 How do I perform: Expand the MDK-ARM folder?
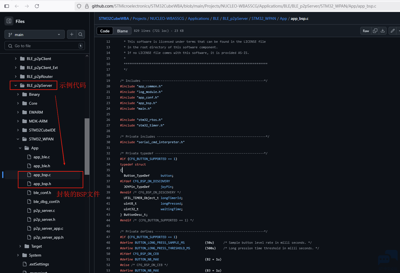18,121
